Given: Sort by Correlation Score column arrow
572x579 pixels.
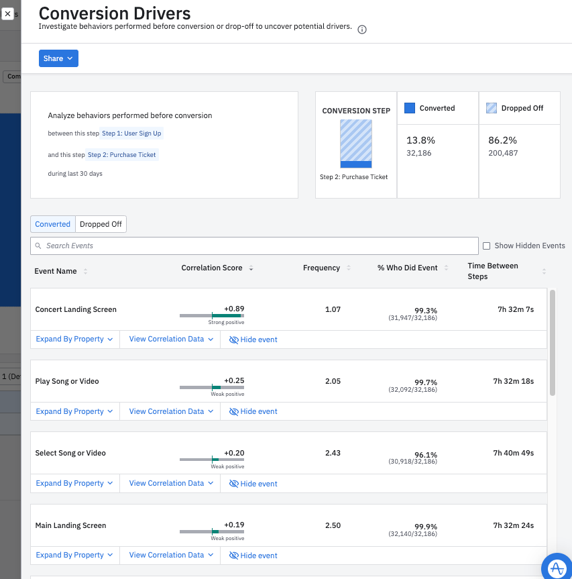Looking at the screenshot, I should tap(251, 268).
